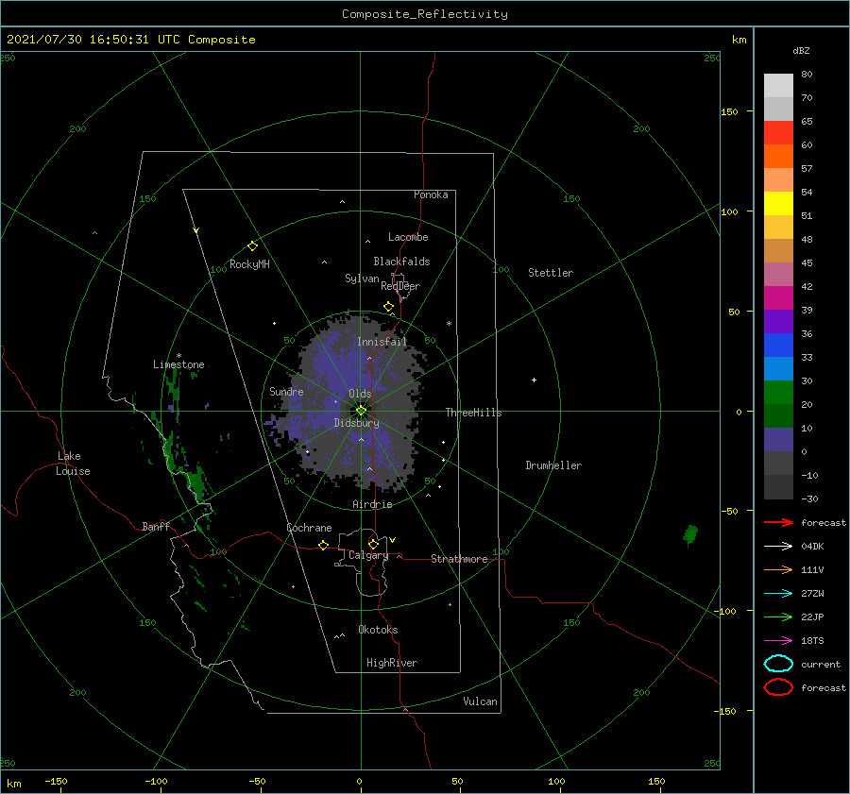Screen dimensions: 850x794
Task: Select the Vulcan town label
Action: pyautogui.click(x=480, y=701)
